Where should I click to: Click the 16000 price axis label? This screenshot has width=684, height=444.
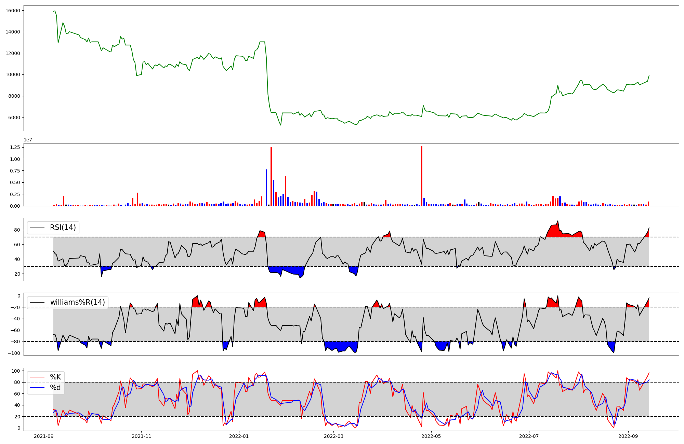click(x=13, y=11)
